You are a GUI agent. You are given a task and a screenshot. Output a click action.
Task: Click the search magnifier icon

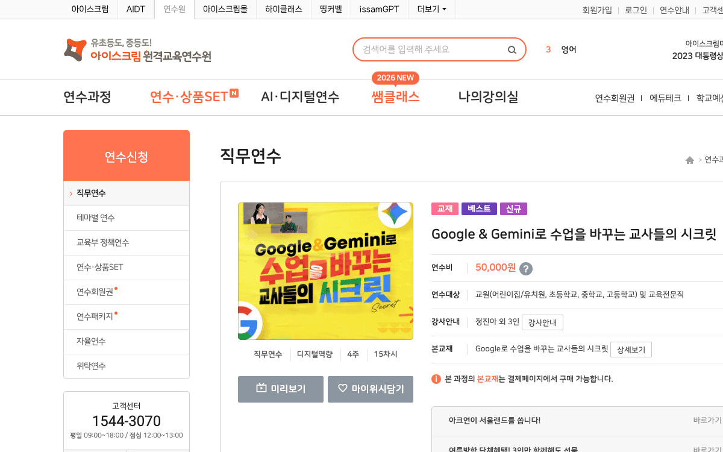[512, 49]
